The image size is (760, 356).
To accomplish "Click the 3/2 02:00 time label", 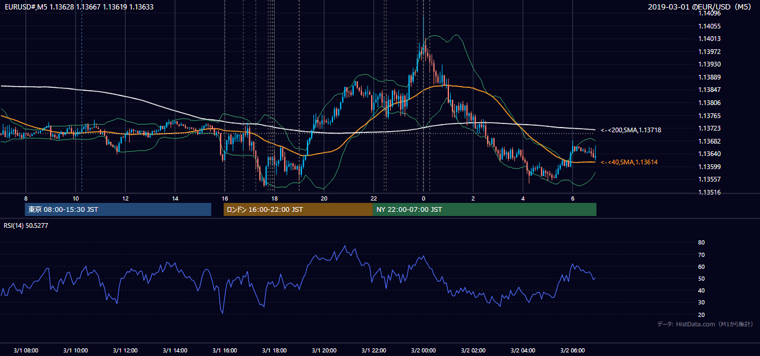I will click(473, 350).
